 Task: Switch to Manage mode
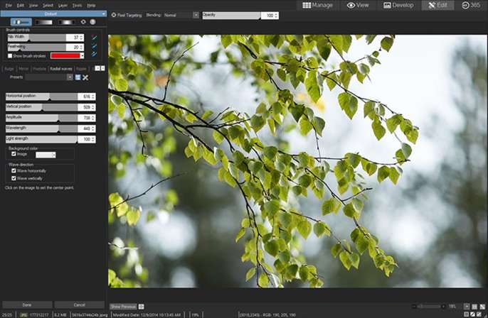(x=317, y=5)
